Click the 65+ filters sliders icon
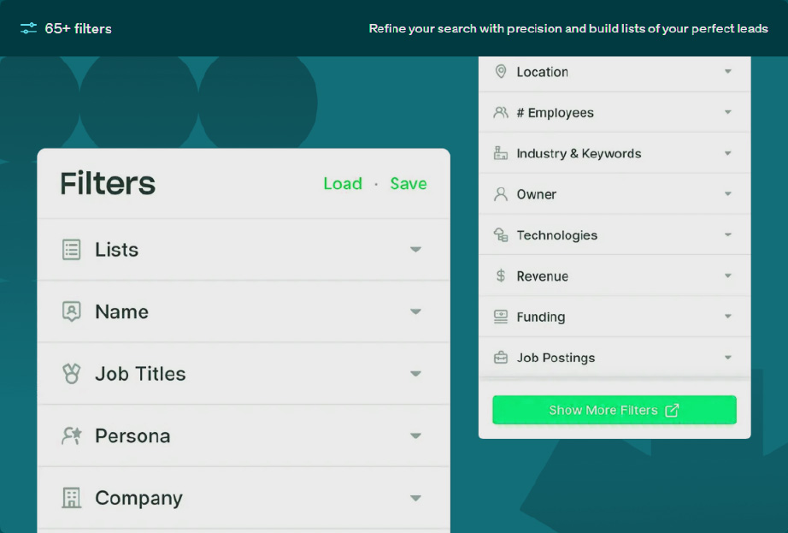This screenshot has width=788, height=533. [29, 28]
